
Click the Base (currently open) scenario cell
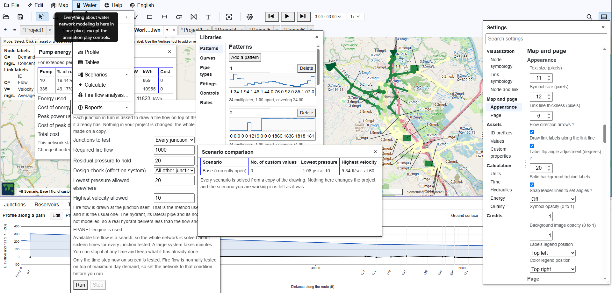click(225, 171)
